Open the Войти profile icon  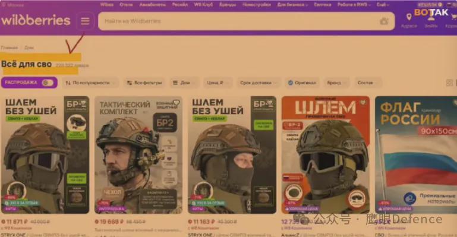(431, 17)
